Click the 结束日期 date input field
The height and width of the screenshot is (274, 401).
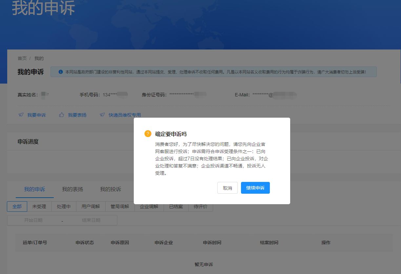tap(92, 220)
